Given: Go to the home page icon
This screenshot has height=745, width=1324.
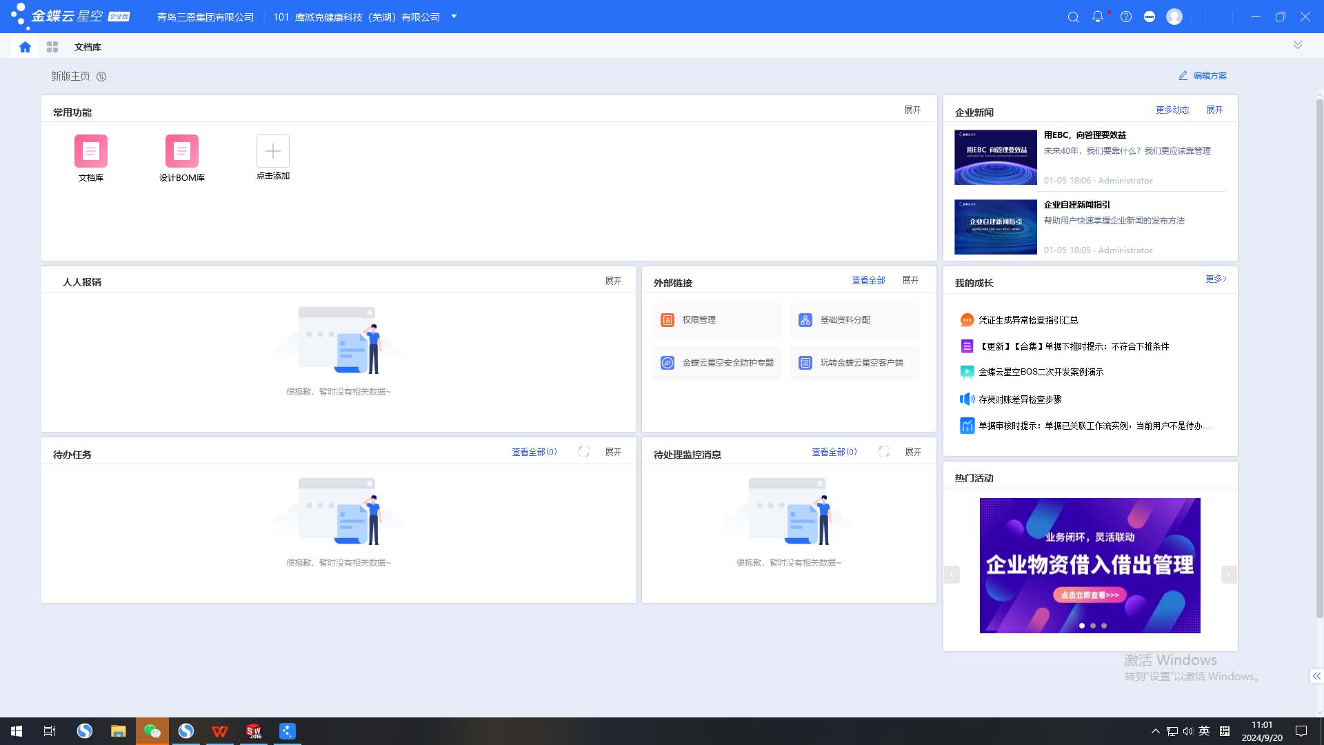Looking at the screenshot, I should tap(26, 47).
